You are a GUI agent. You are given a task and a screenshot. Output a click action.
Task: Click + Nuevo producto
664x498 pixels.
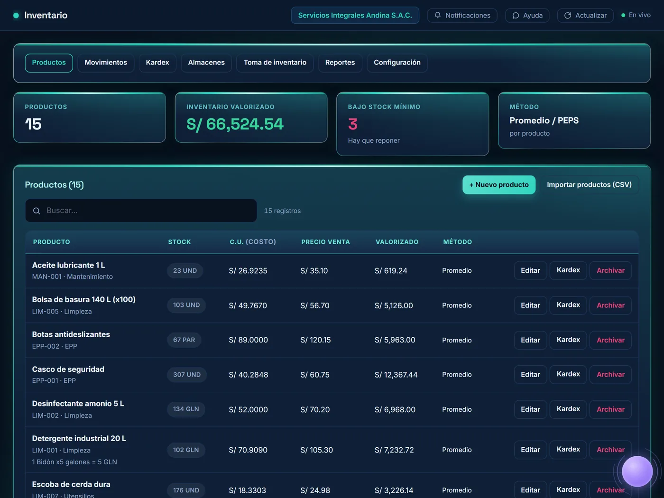click(x=499, y=185)
